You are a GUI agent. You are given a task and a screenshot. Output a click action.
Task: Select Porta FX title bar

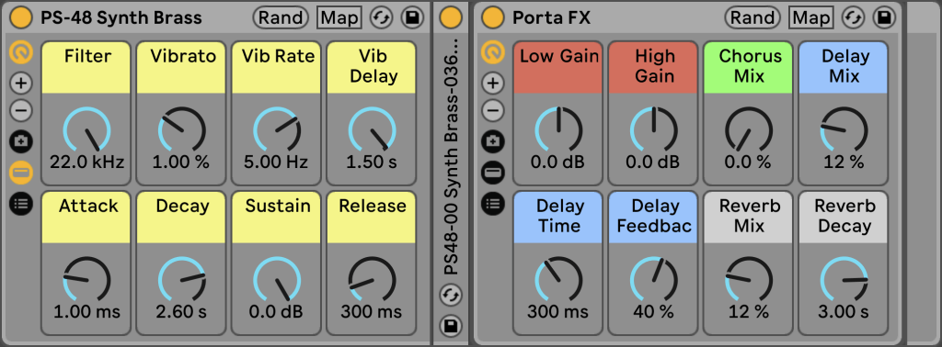[552, 17]
